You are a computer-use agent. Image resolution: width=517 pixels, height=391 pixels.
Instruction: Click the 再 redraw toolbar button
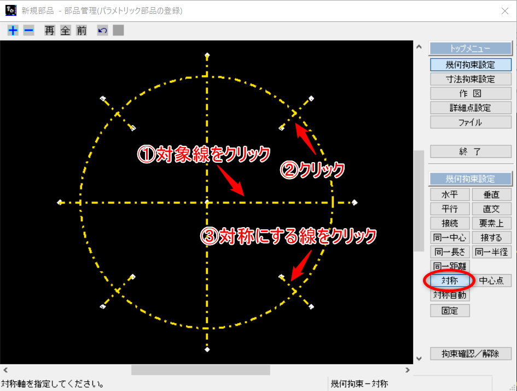(x=49, y=31)
